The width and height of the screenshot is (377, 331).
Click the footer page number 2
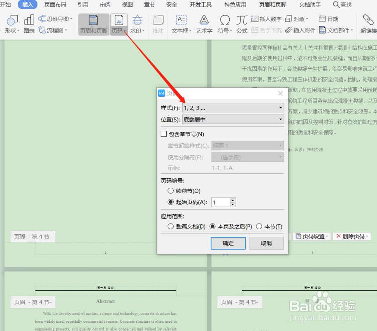[x=105, y=252]
